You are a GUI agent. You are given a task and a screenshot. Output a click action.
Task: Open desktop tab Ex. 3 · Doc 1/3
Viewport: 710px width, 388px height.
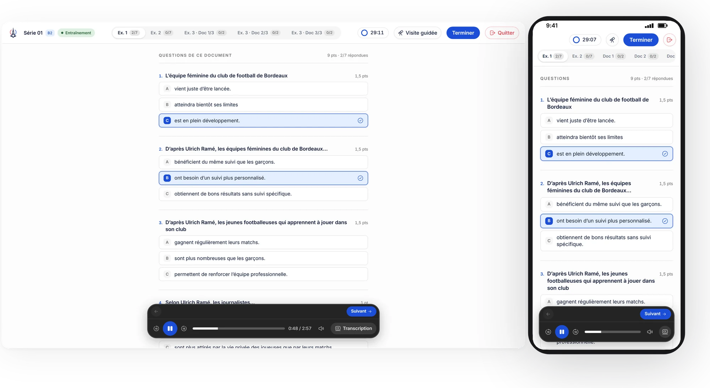(x=205, y=33)
